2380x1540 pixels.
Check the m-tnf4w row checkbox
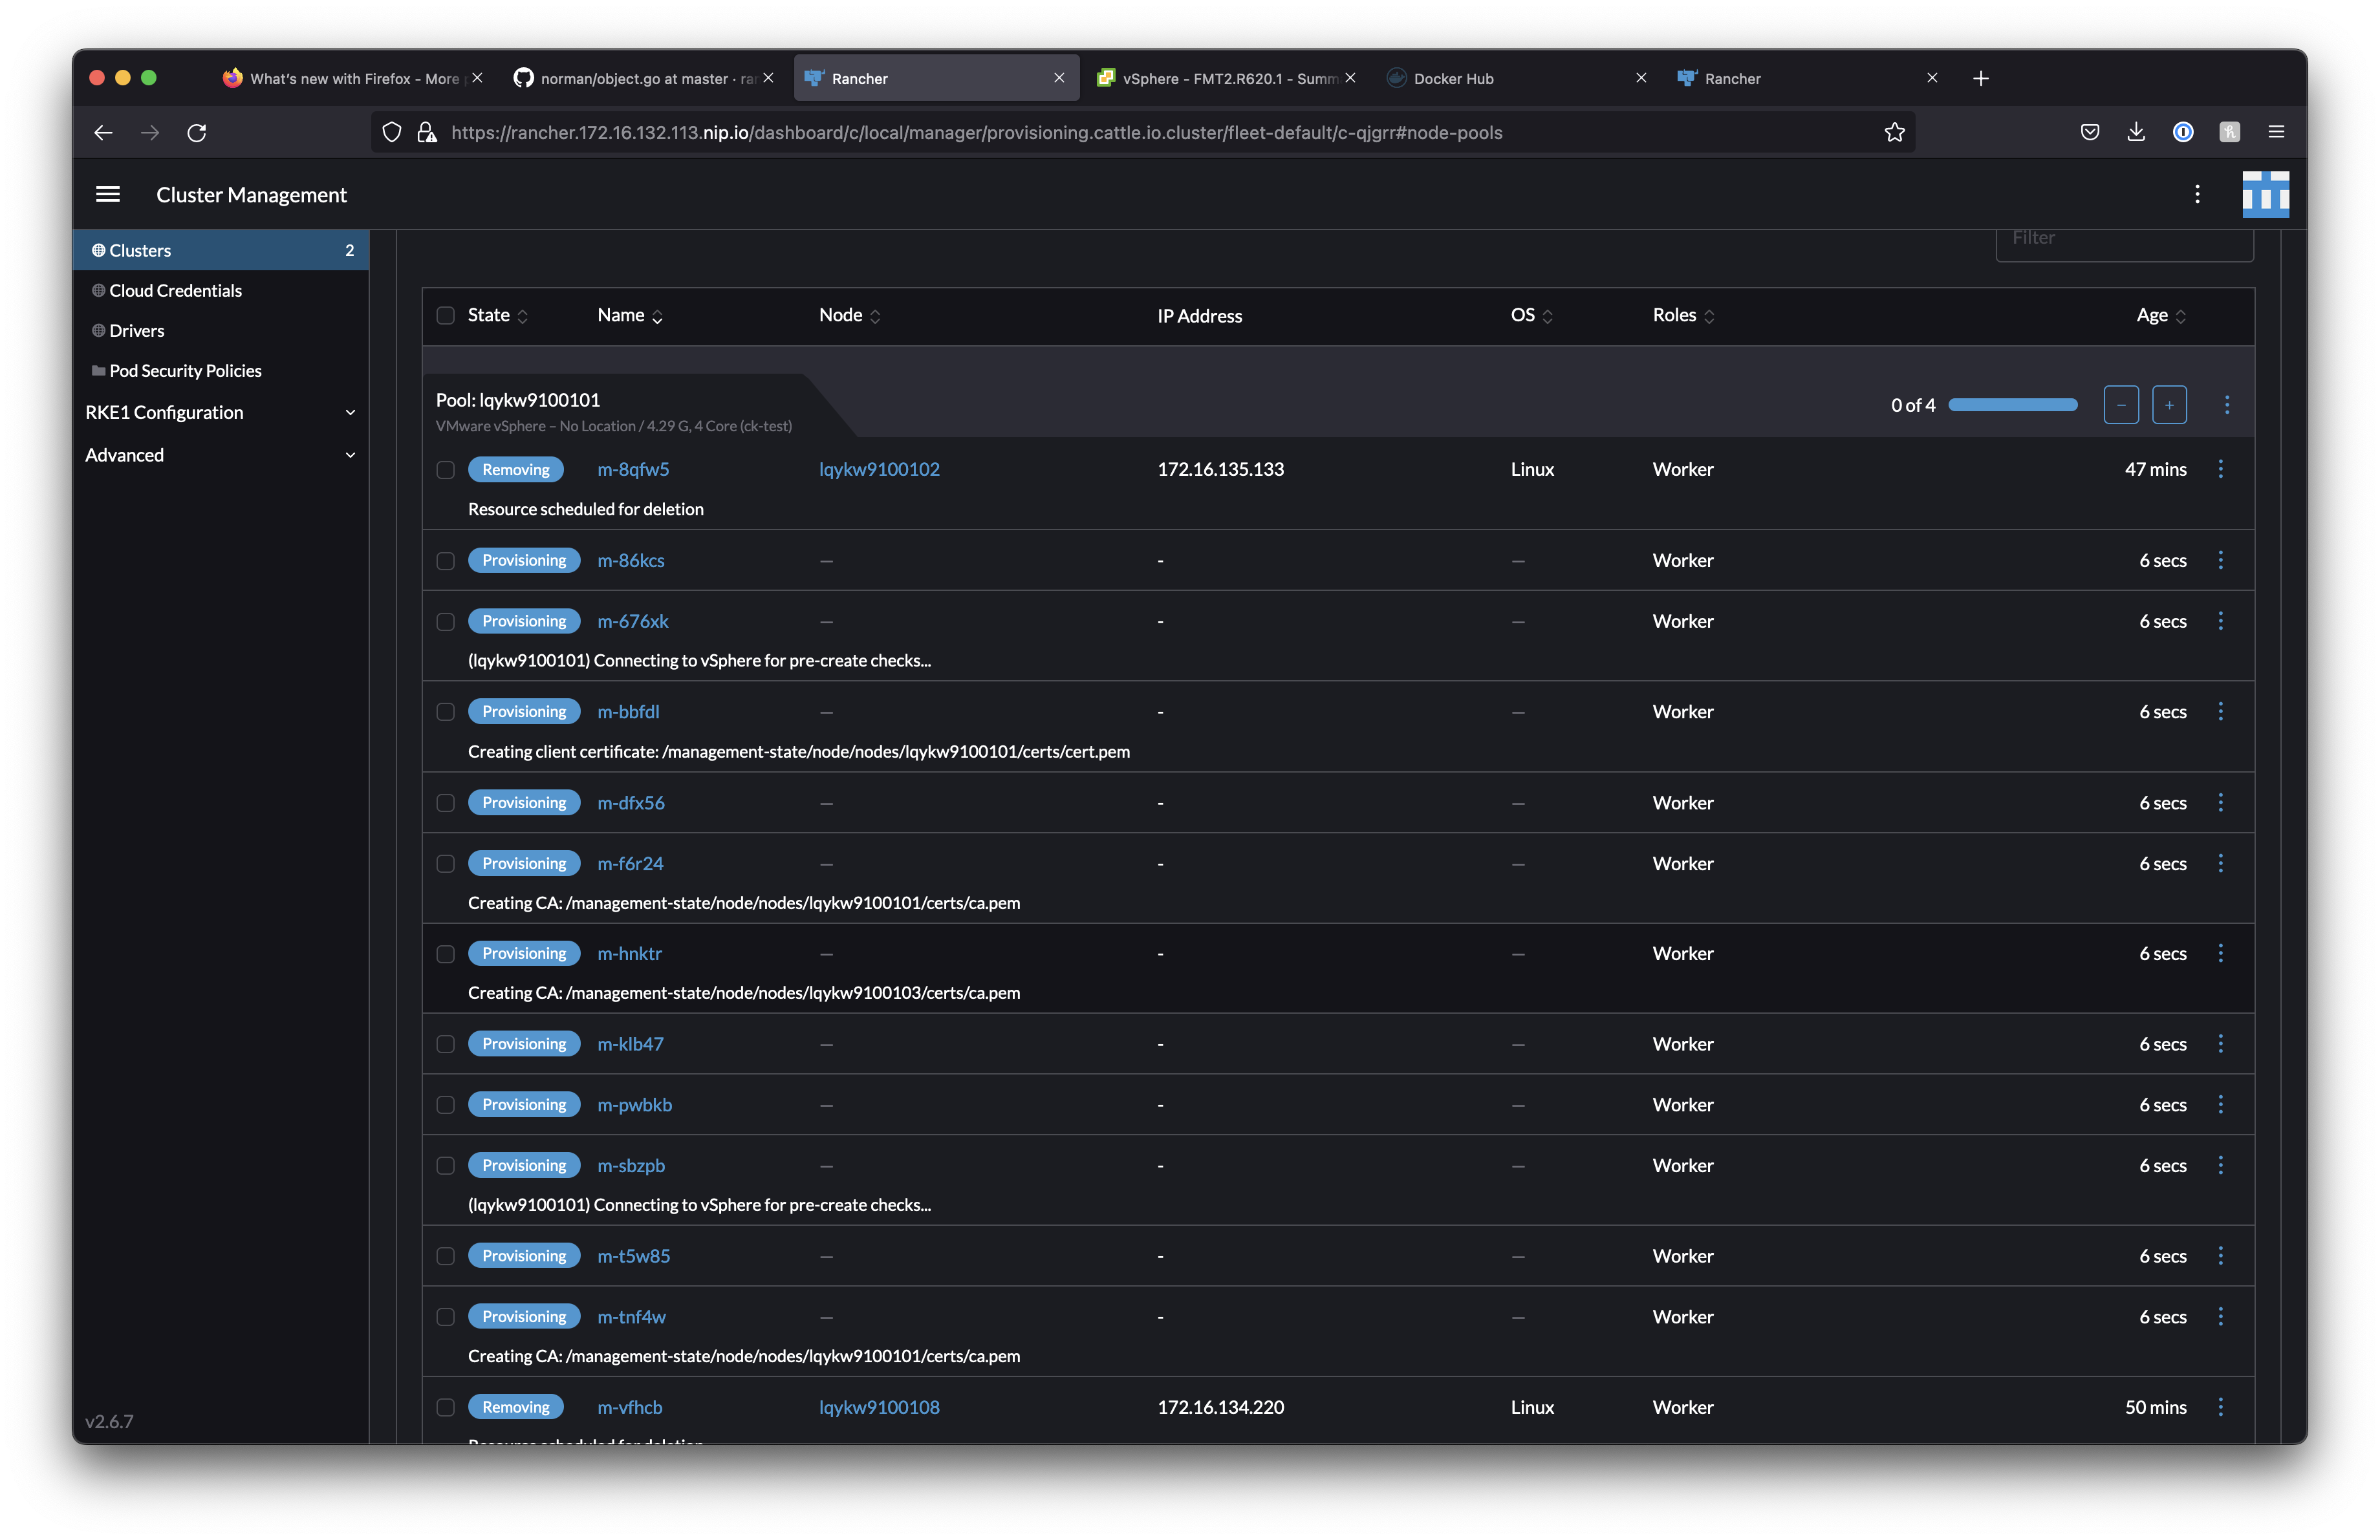(x=445, y=1317)
